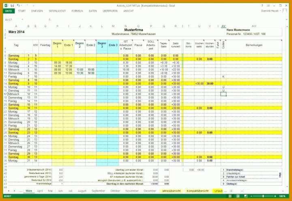Open the Jahresübersicht sheet tab
292x201 pixels.
tap(171, 191)
